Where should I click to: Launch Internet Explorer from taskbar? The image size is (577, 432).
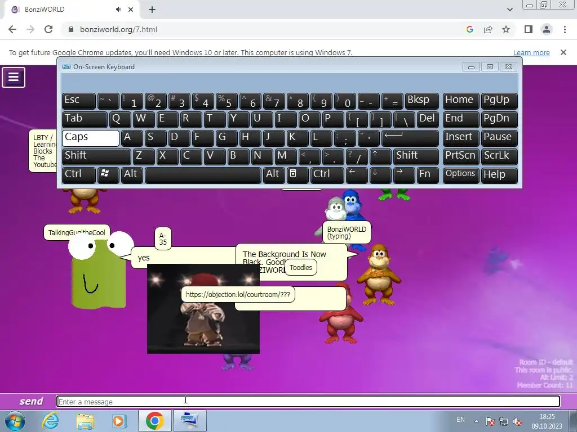tap(50, 421)
